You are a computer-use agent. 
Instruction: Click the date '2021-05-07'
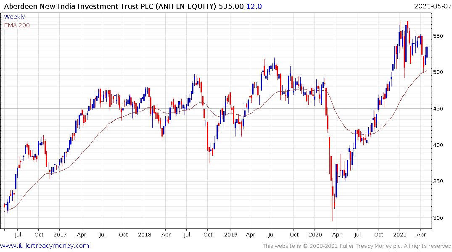click(x=433, y=6)
